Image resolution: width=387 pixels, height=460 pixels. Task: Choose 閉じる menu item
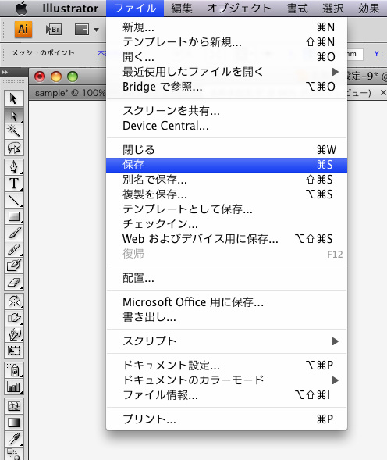(226, 150)
